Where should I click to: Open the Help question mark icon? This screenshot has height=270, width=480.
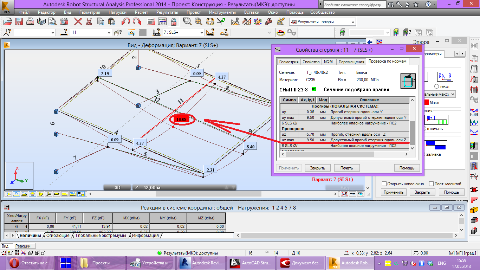coord(428,5)
